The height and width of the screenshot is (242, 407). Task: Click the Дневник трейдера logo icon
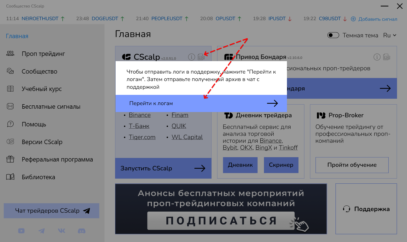228,115
